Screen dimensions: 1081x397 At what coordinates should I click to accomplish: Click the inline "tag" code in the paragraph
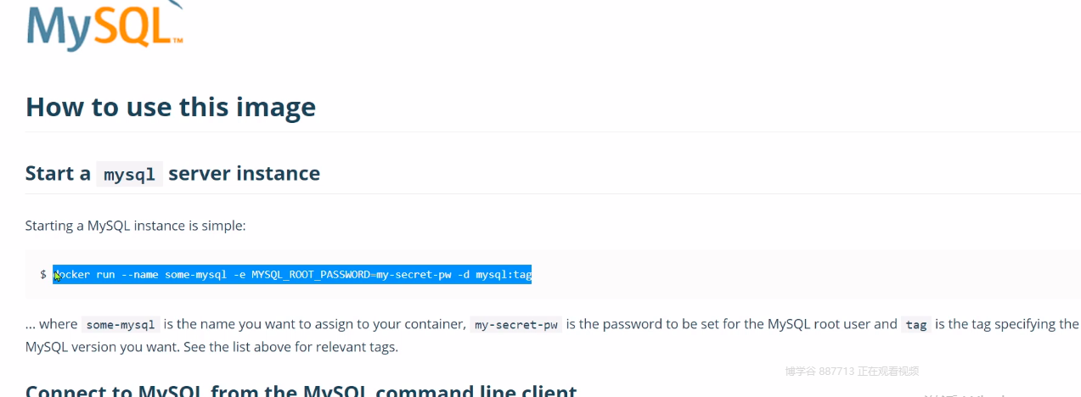pos(916,325)
